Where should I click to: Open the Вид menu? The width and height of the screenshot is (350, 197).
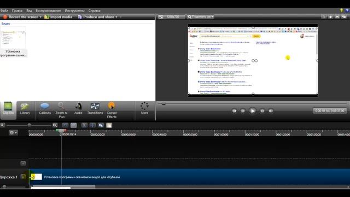[x=29, y=10]
